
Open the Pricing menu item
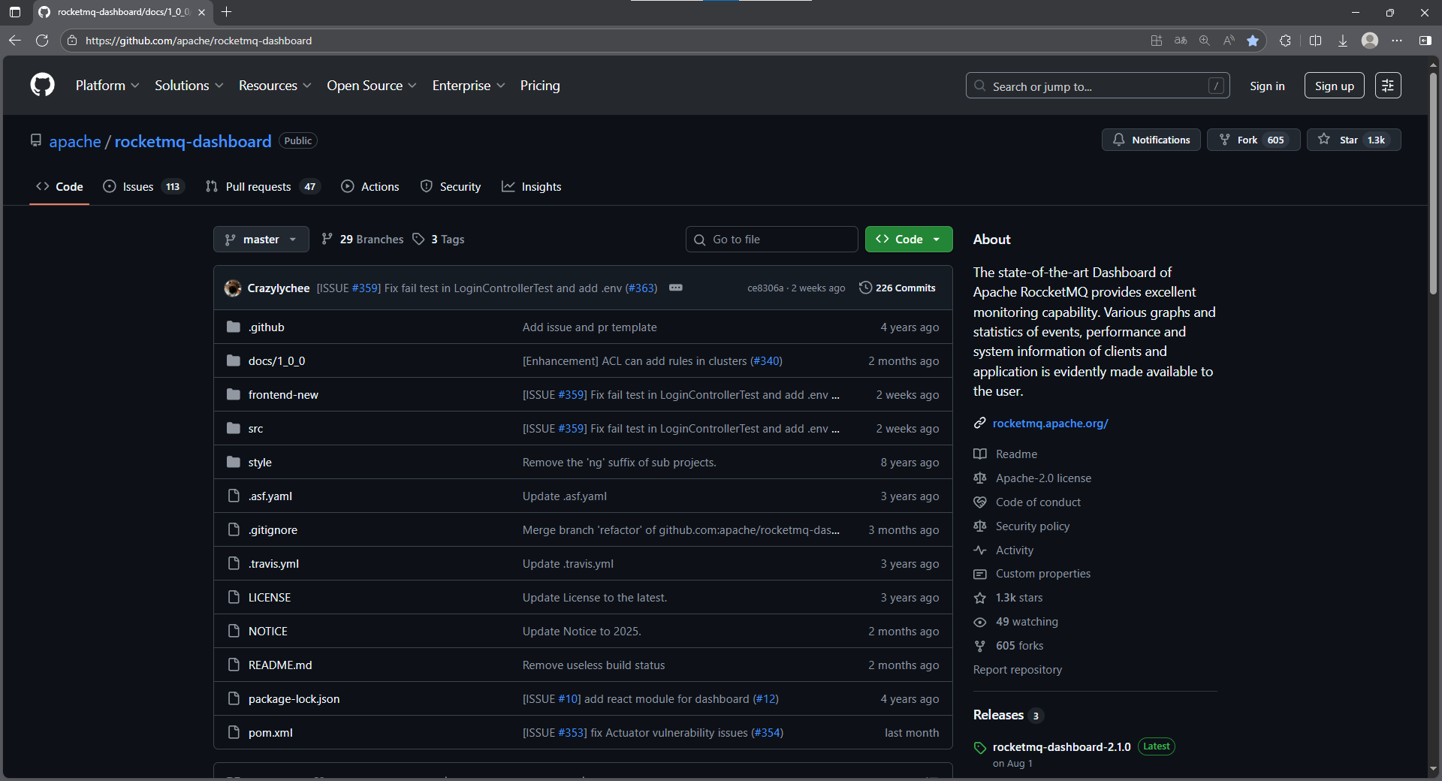click(x=539, y=86)
